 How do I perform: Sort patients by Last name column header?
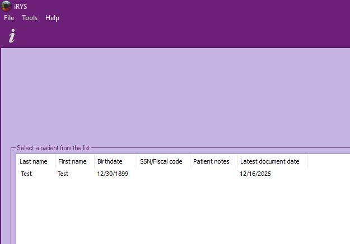35,161
